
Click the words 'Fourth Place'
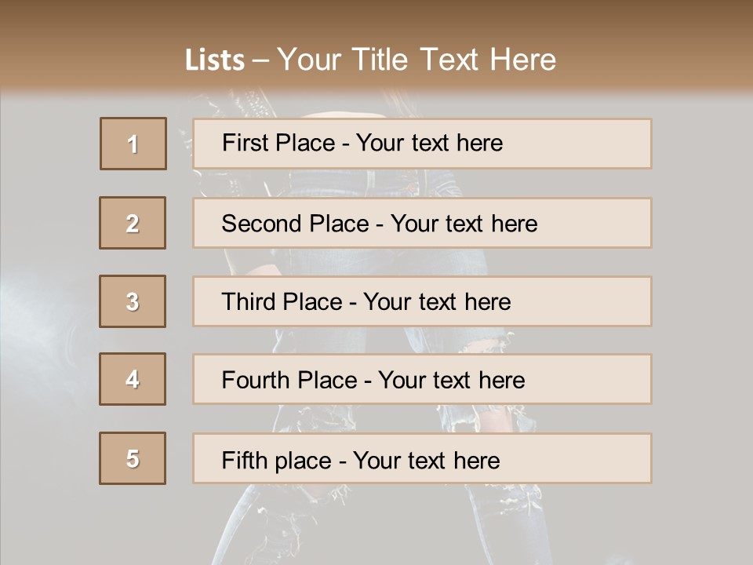click(289, 381)
